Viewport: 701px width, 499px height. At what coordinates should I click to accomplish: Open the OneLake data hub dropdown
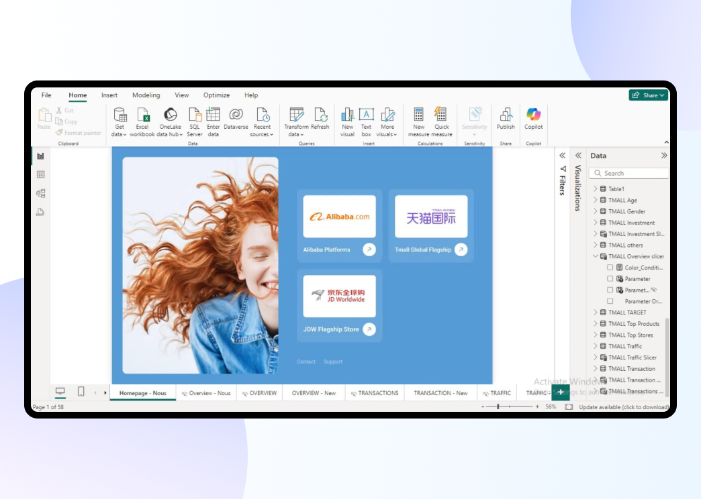[170, 122]
